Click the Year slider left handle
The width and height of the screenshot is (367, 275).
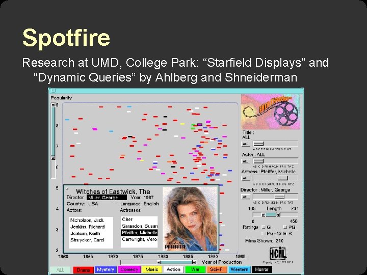[x=159, y=262]
